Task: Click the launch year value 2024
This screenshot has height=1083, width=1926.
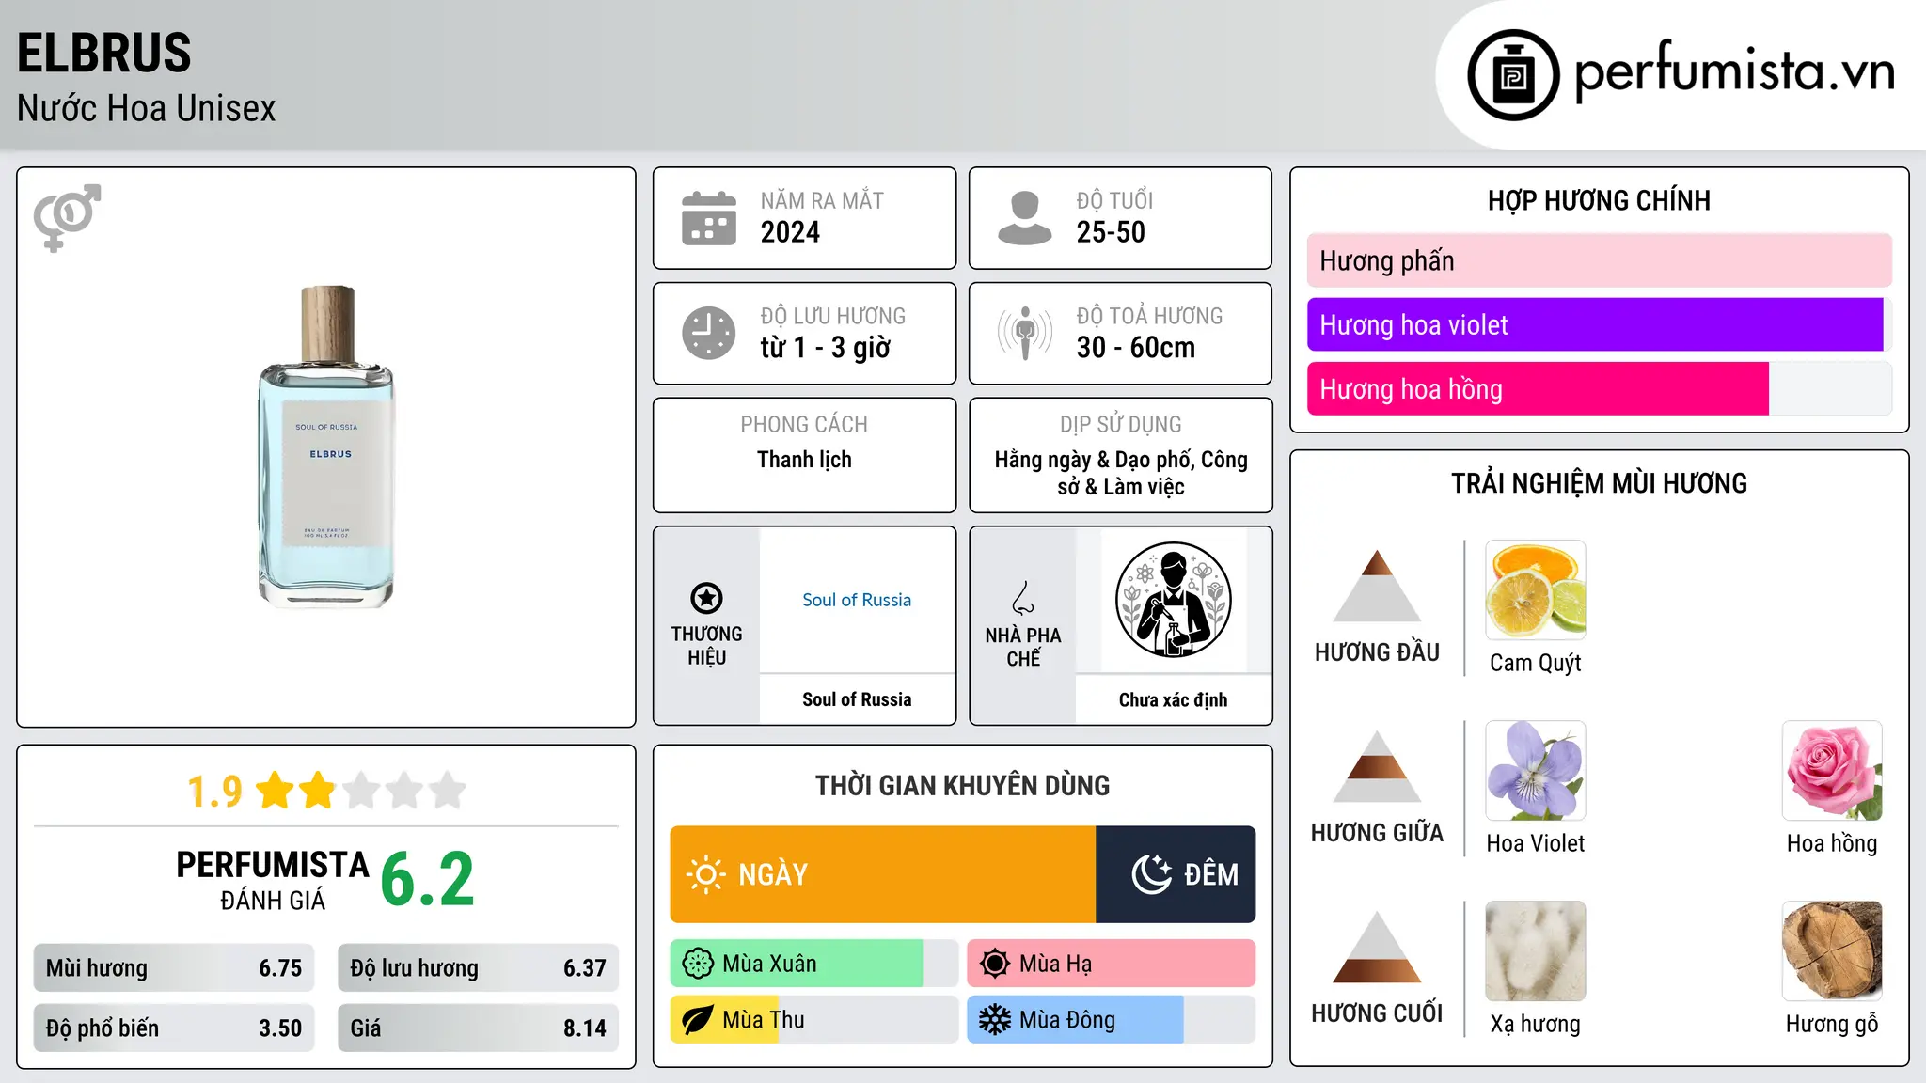Action: point(790,232)
